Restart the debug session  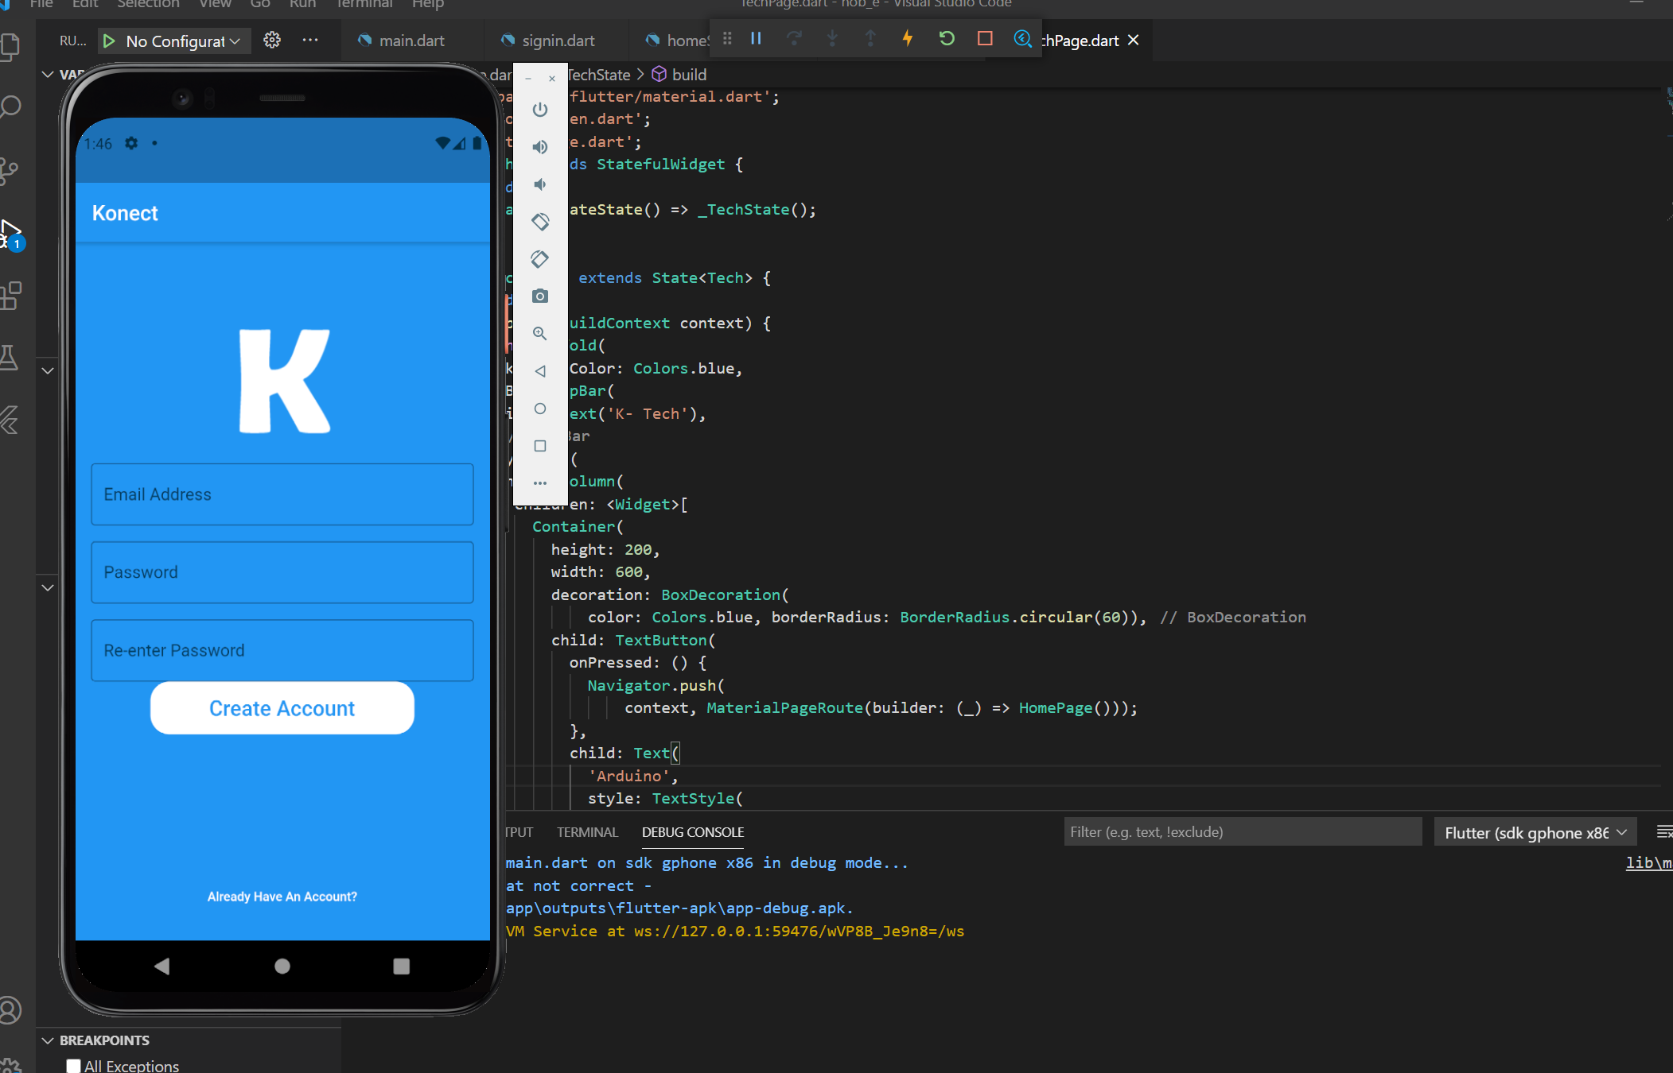point(947,38)
